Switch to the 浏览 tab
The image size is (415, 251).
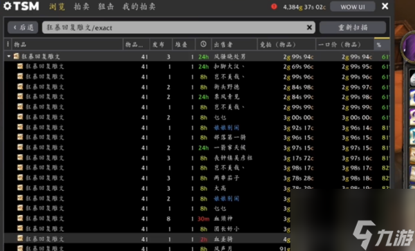click(x=57, y=7)
